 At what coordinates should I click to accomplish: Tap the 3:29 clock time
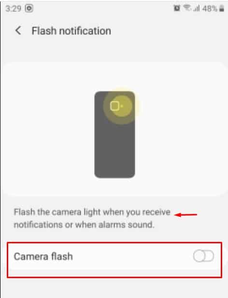click(x=13, y=9)
